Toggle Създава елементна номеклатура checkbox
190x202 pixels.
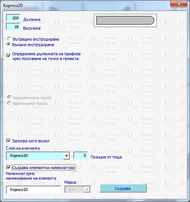click(9, 167)
